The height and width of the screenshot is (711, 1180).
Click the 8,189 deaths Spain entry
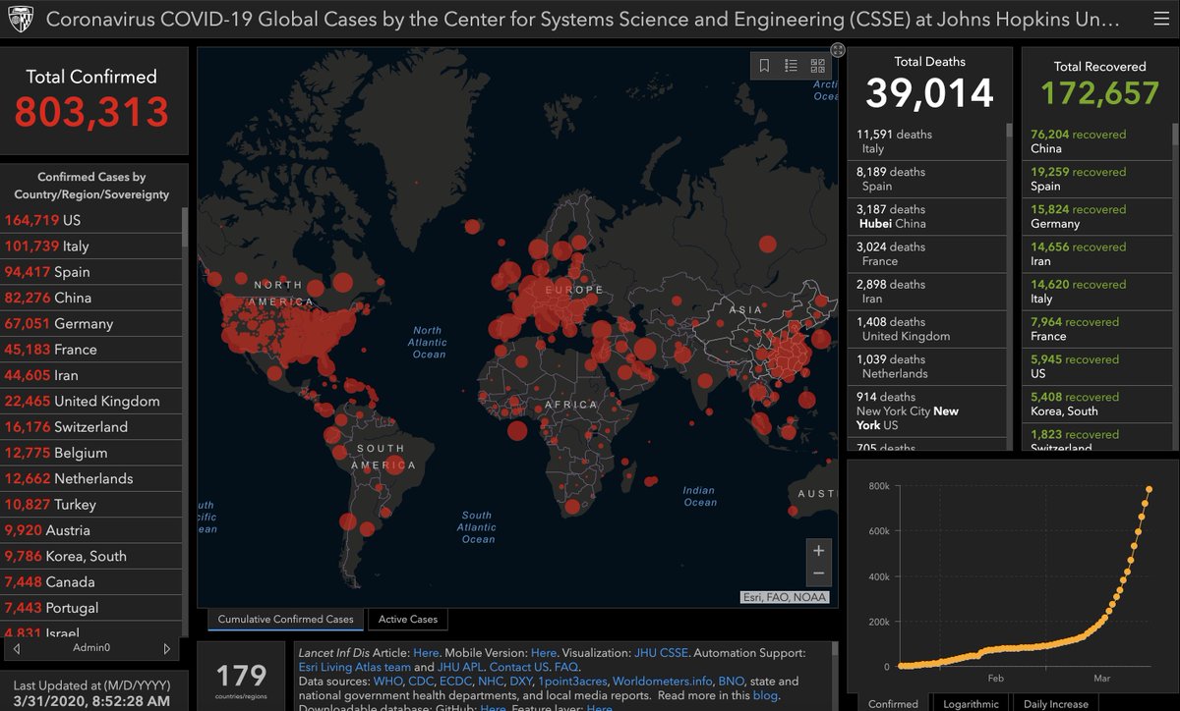pyautogui.click(x=926, y=179)
